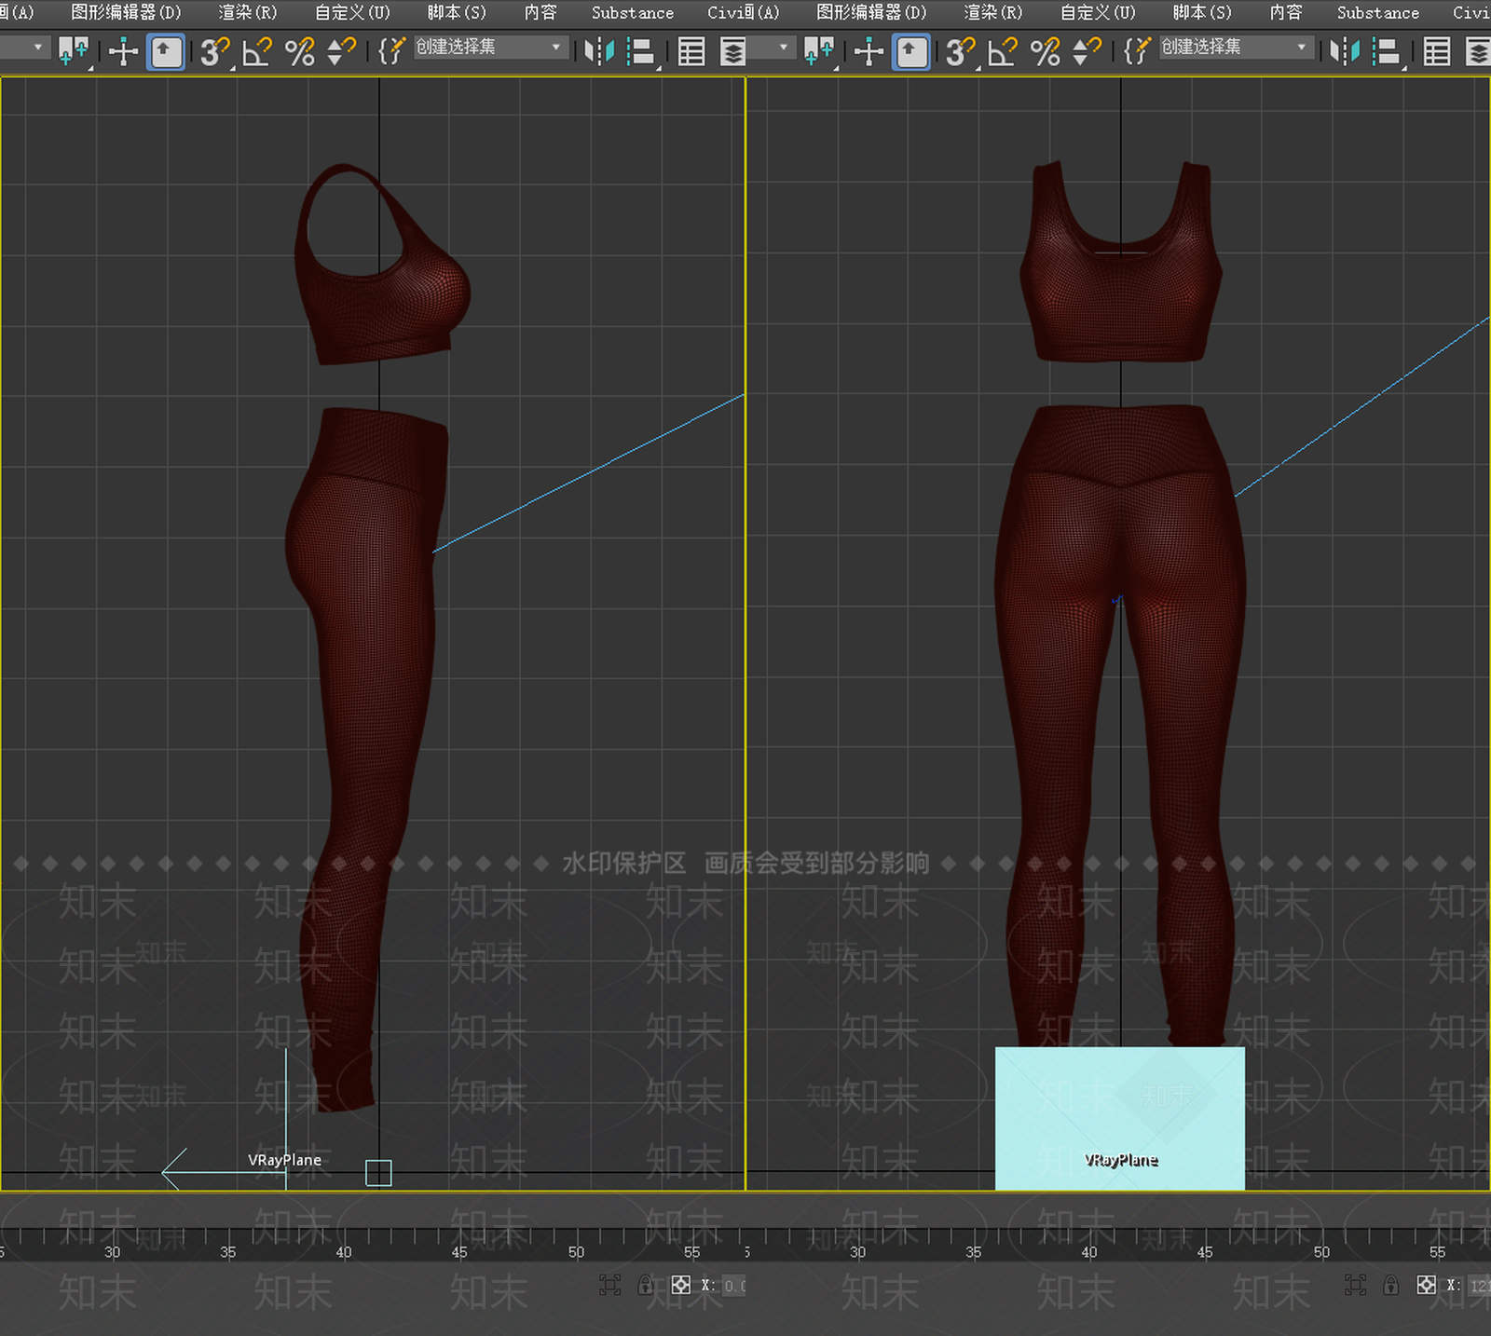The image size is (1491, 1336).
Task: Toggle Percent Snap in left window toolbar
Action: tap(300, 51)
